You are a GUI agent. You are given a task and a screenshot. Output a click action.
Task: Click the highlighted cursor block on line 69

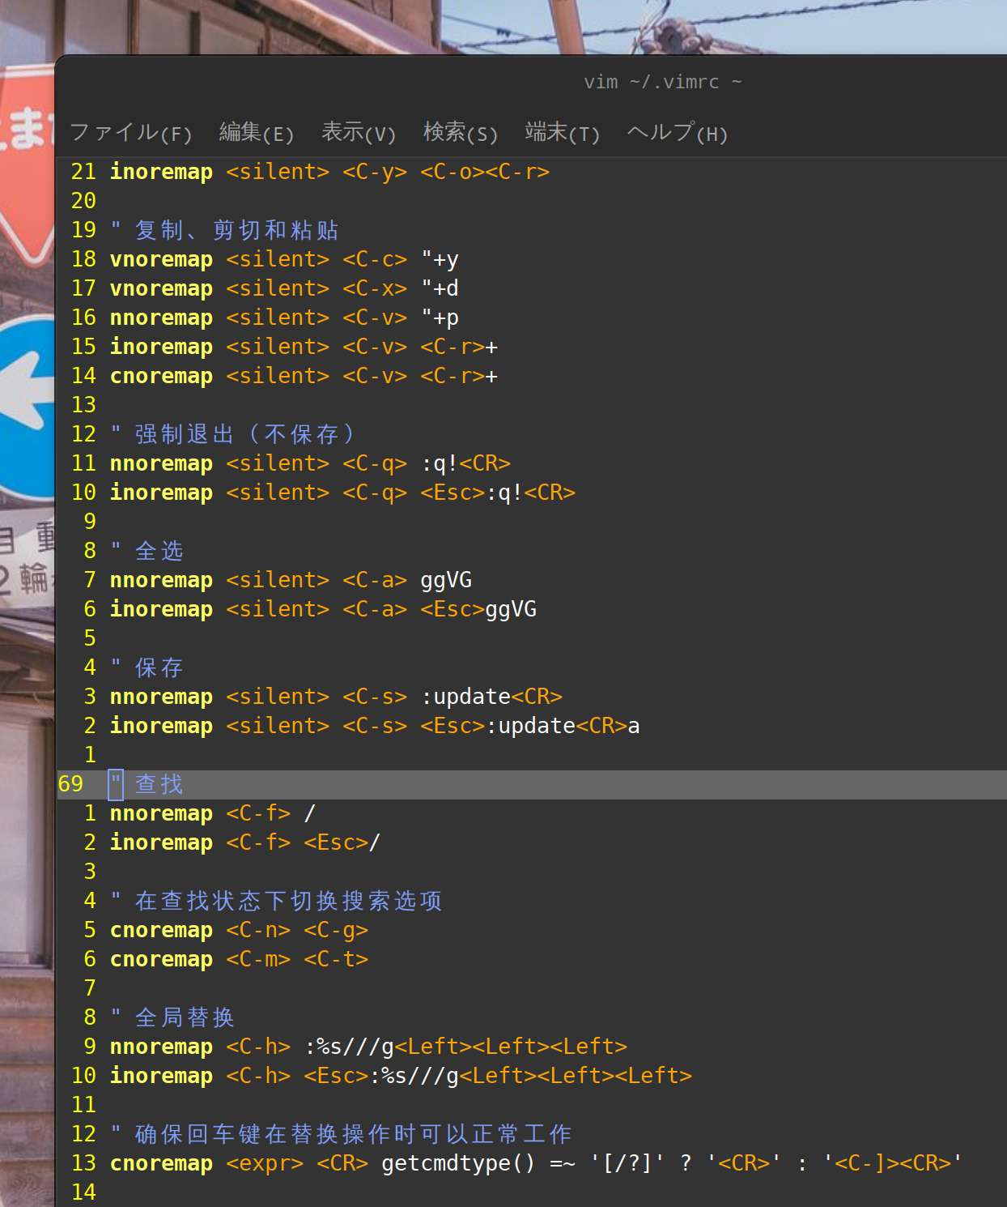[x=115, y=783]
